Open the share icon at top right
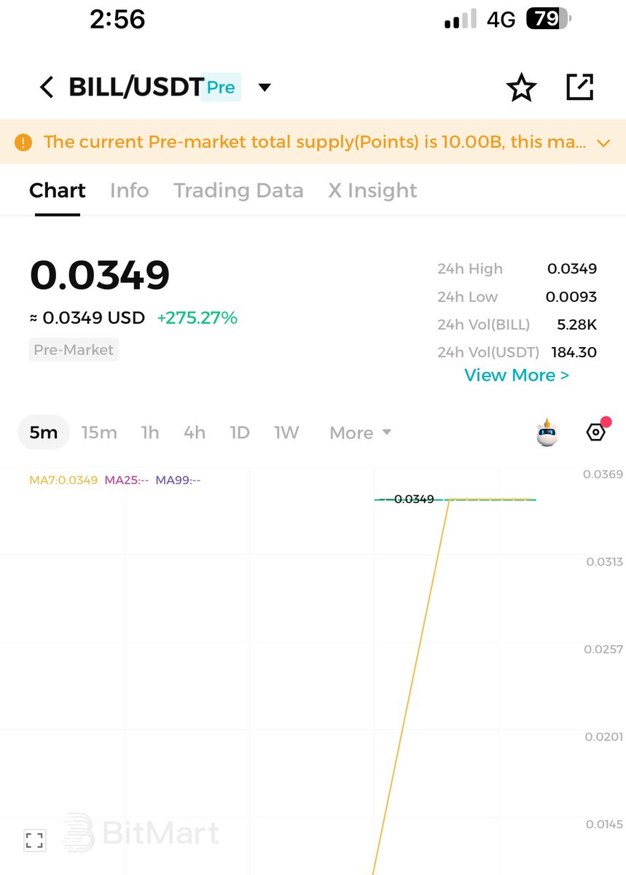This screenshot has width=626, height=875. click(580, 87)
